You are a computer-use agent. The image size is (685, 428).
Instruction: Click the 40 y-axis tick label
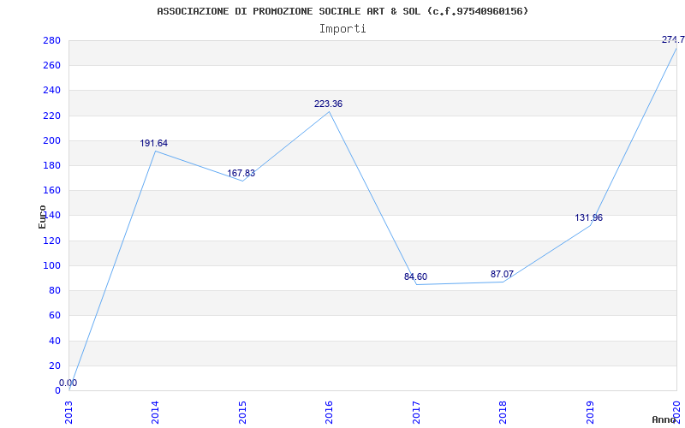click(x=54, y=341)
